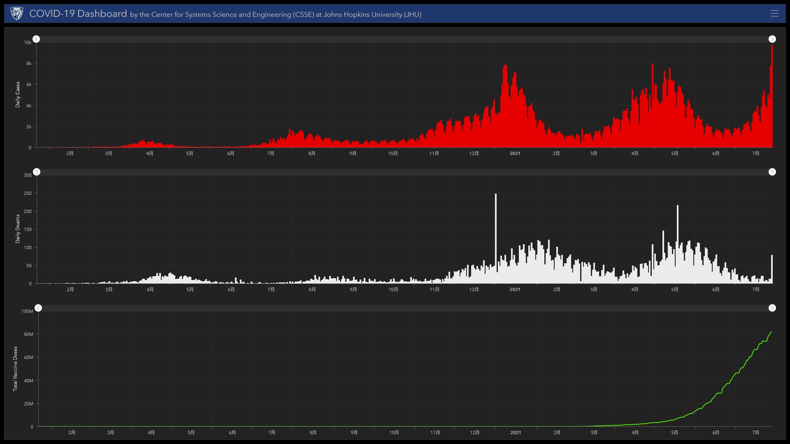Click the right handle of Daily Deaths range slider
The width and height of the screenshot is (790, 444).
click(772, 172)
